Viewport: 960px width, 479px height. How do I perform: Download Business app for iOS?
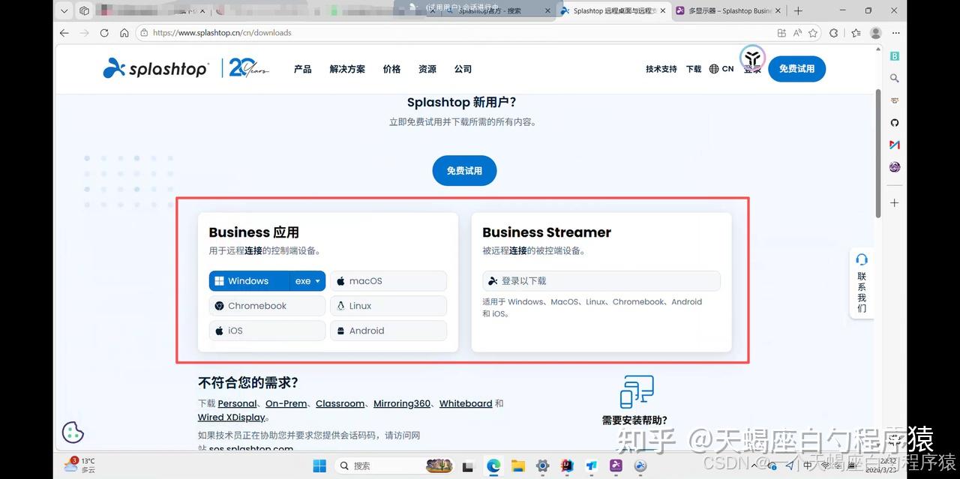point(267,331)
